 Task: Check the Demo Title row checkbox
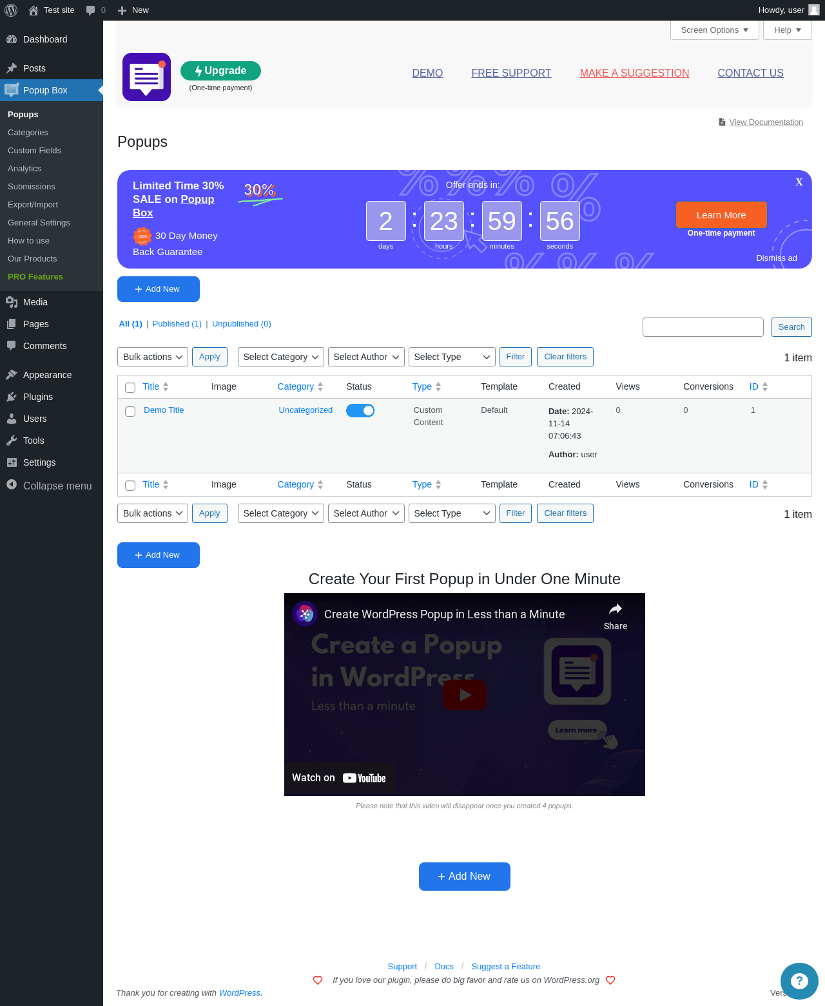click(x=130, y=412)
